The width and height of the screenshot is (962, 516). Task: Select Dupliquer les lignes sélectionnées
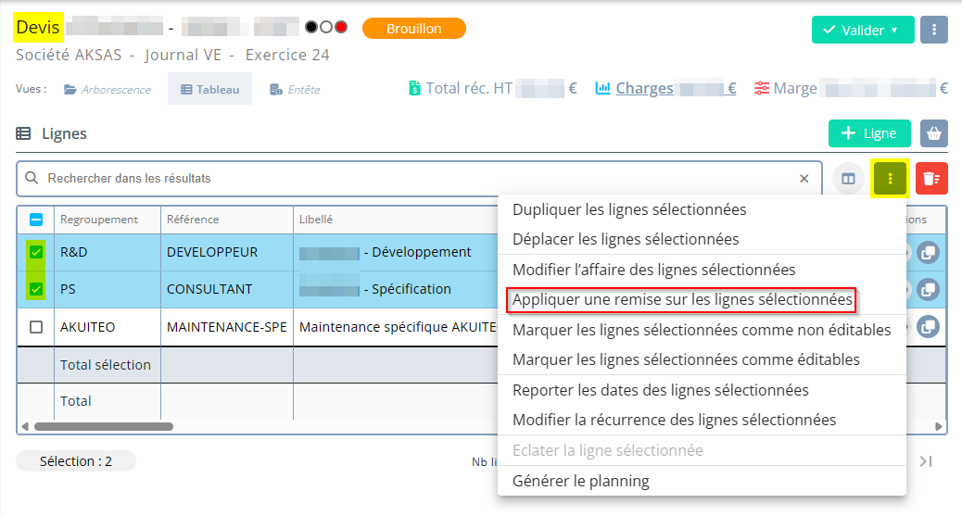(x=629, y=209)
